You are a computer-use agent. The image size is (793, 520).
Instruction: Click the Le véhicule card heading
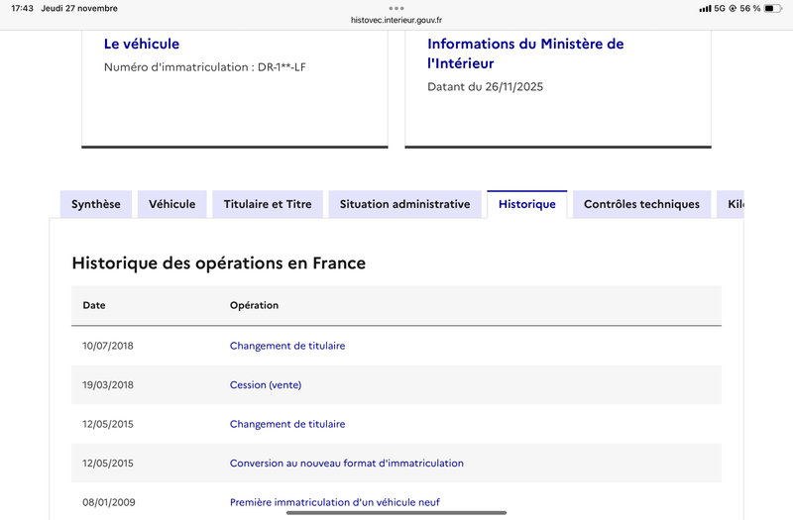(x=142, y=44)
